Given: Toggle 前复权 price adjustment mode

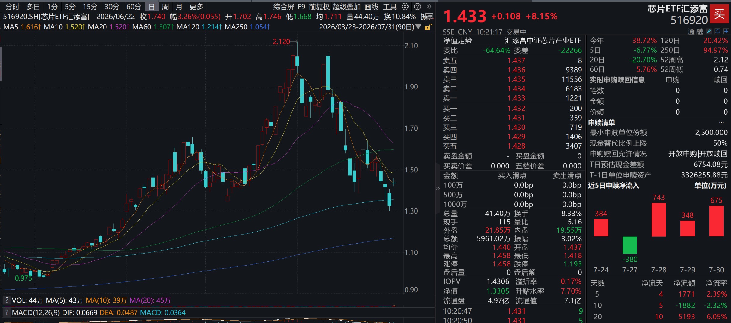Looking at the screenshot, I should click(x=319, y=7).
